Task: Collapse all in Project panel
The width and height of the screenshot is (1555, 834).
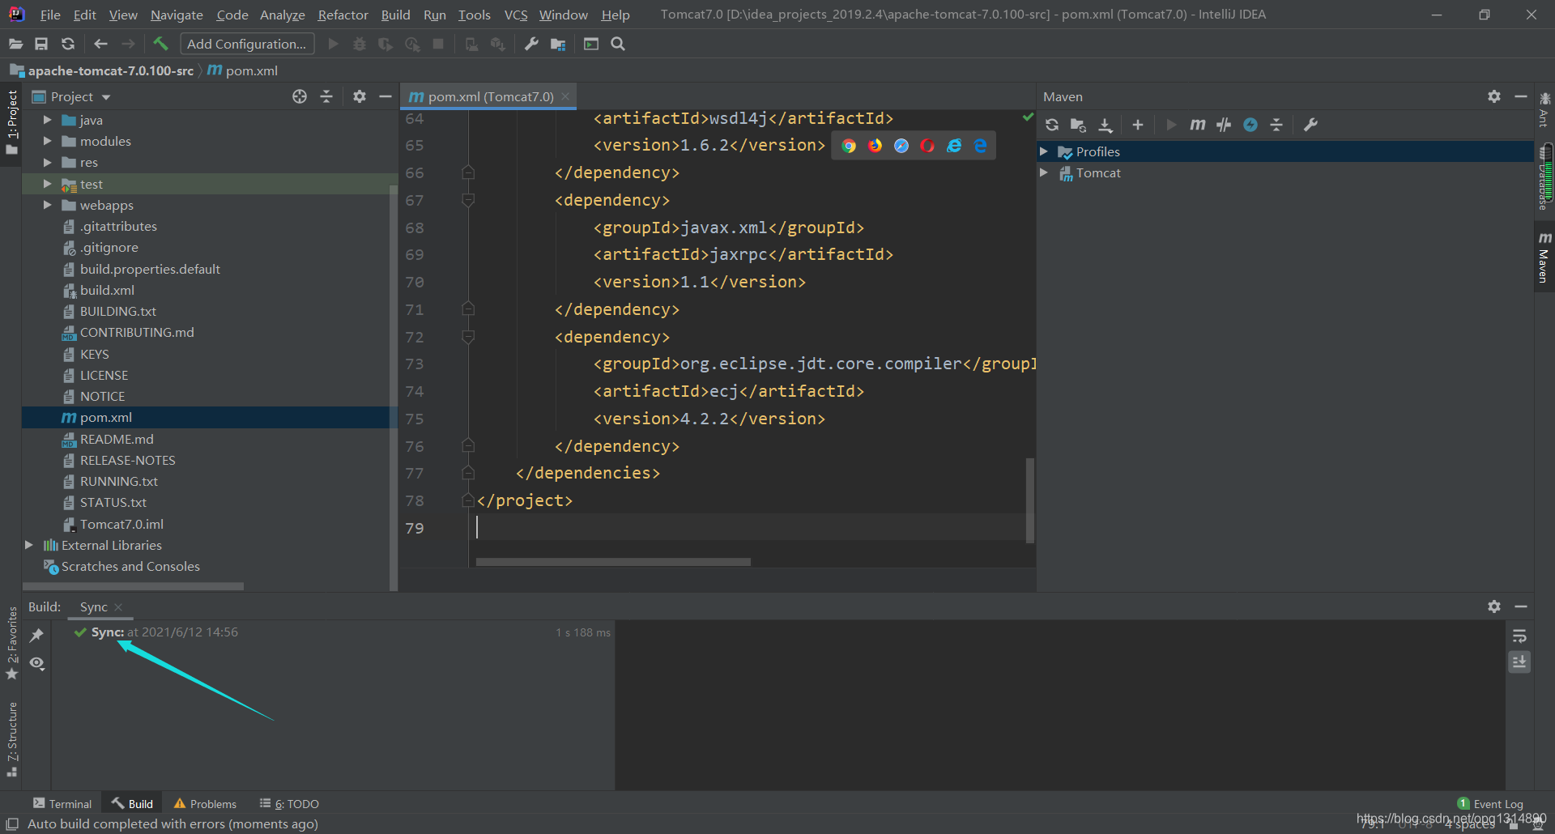Action: pos(326,96)
